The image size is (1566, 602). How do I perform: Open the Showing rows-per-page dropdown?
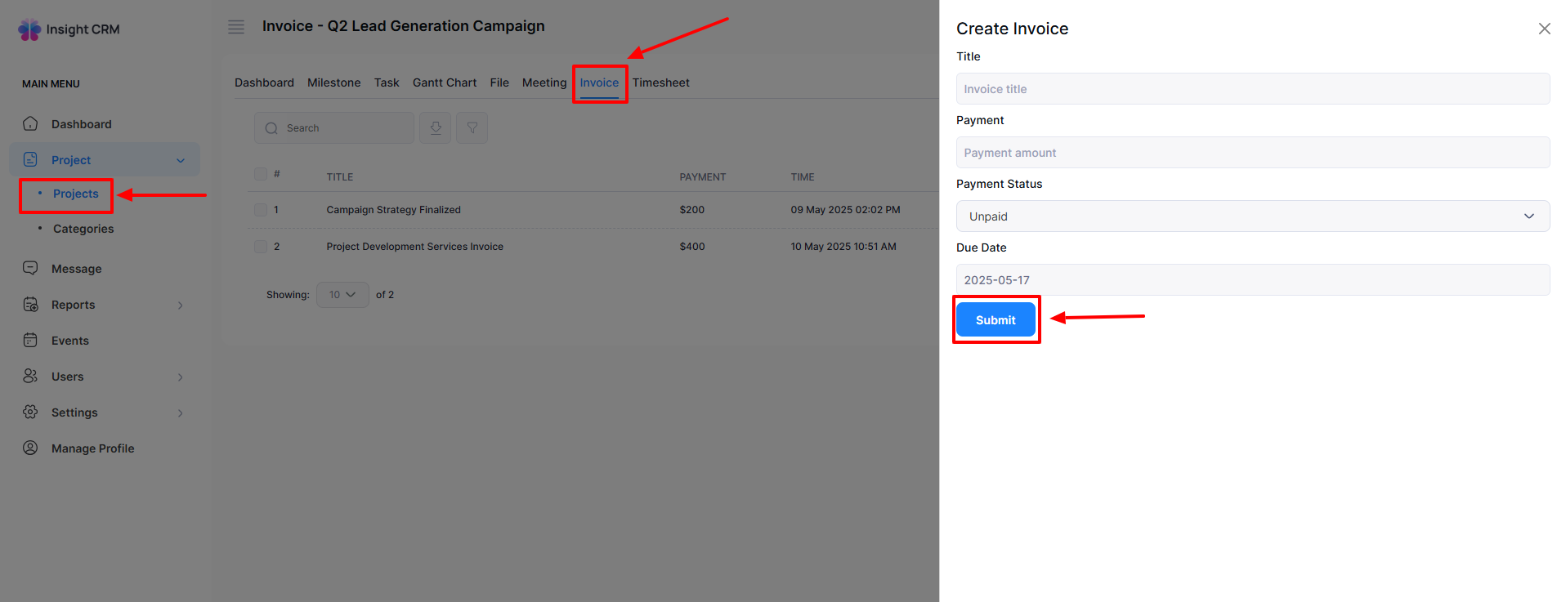click(x=342, y=295)
